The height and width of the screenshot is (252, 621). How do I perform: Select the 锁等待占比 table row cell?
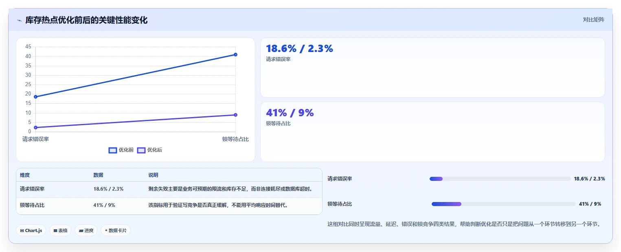tap(32, 205)
